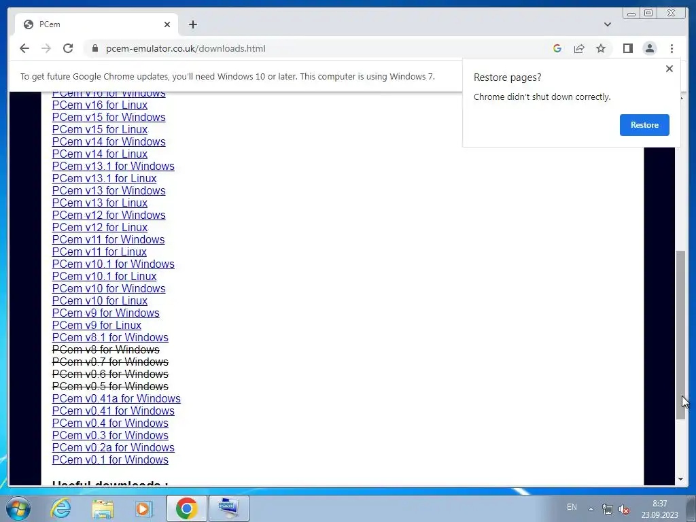The width and height of the screenshot is (696, 522).
Task: Open PCem v10.1 for Windows link
Action: pos(114,264)
